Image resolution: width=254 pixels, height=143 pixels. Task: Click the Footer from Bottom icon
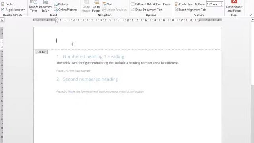pos(176,4)
